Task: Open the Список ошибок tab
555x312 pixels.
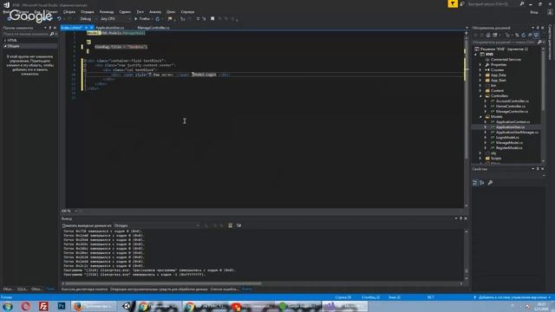Action: tap(224, 289)
